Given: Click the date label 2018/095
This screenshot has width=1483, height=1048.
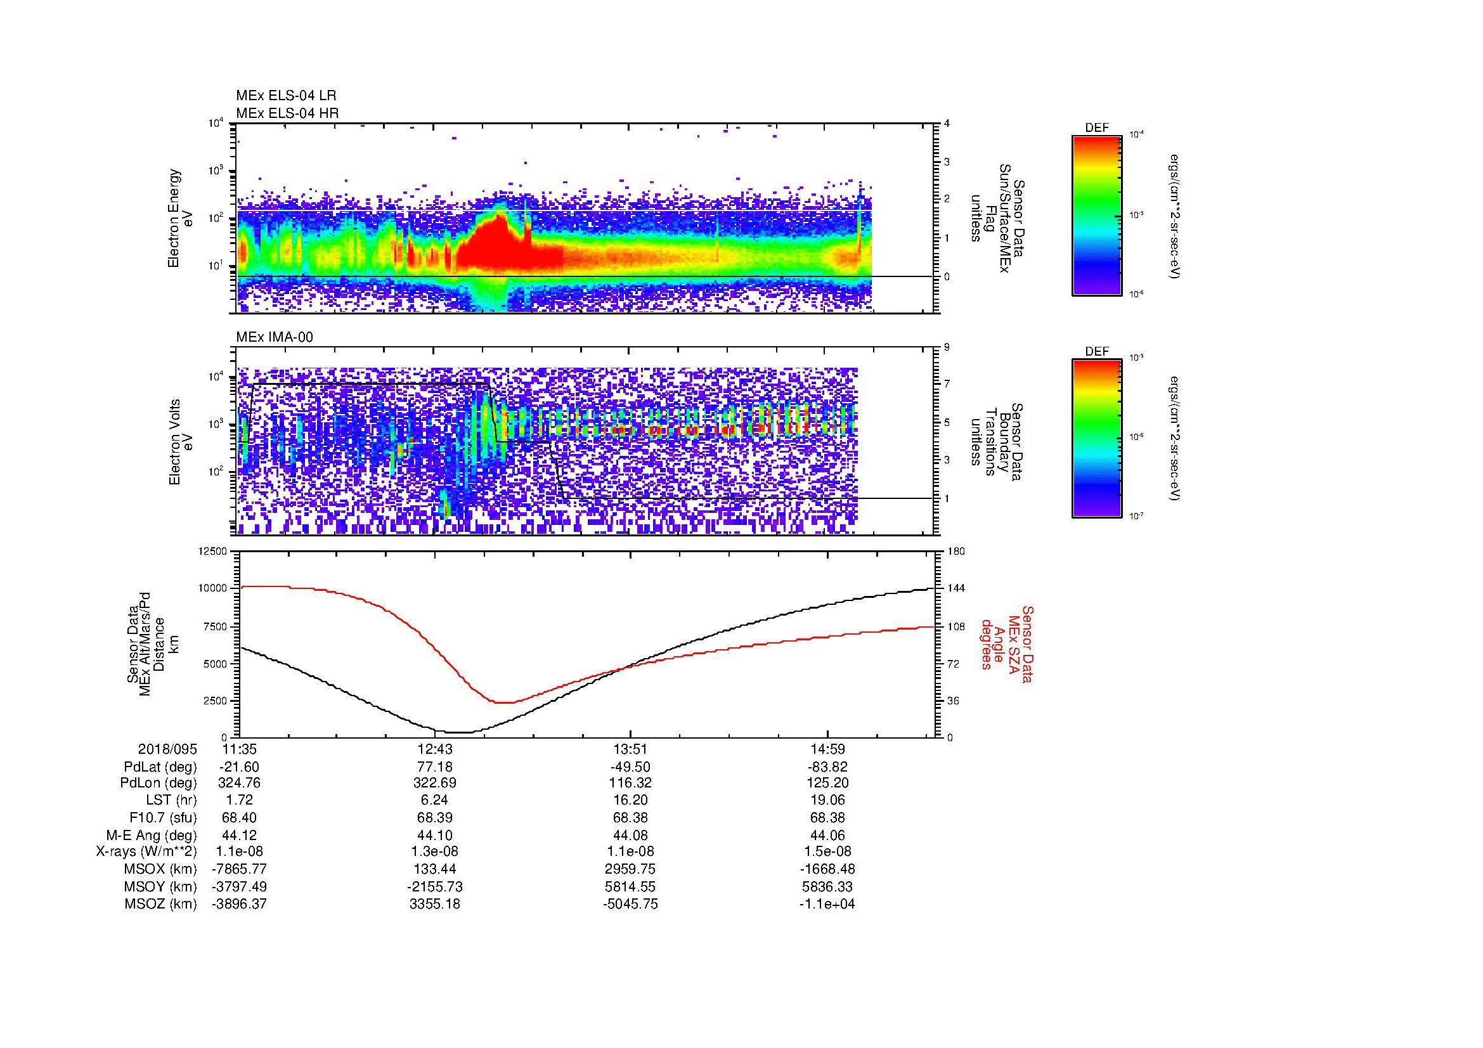Looking at the screenshot, I should [x=167, y=749].
